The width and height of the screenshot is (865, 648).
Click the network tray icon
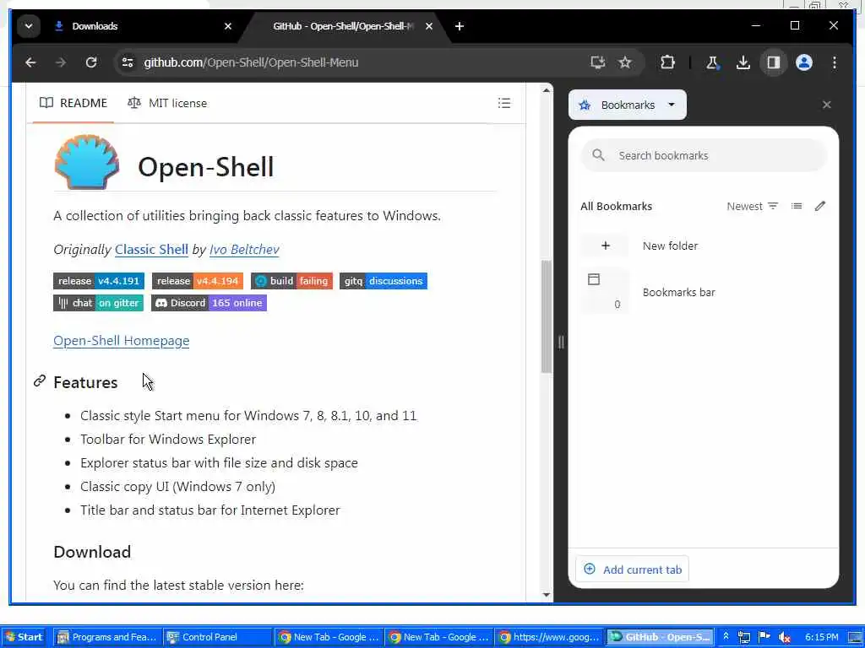(x=744, y=637)
